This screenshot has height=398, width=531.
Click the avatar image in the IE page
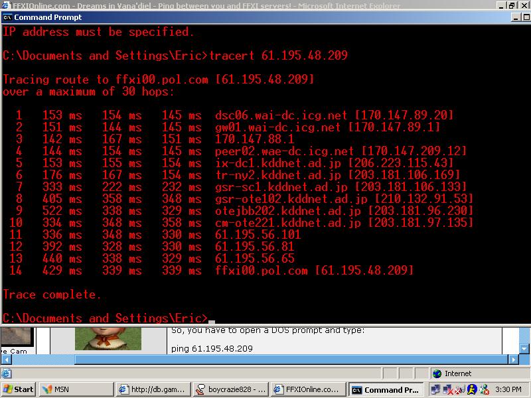[x=108, y=338]
